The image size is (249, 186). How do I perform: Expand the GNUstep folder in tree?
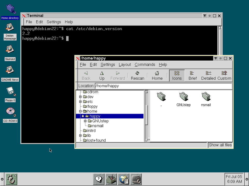pyautogui.click(x=85, y=121)
